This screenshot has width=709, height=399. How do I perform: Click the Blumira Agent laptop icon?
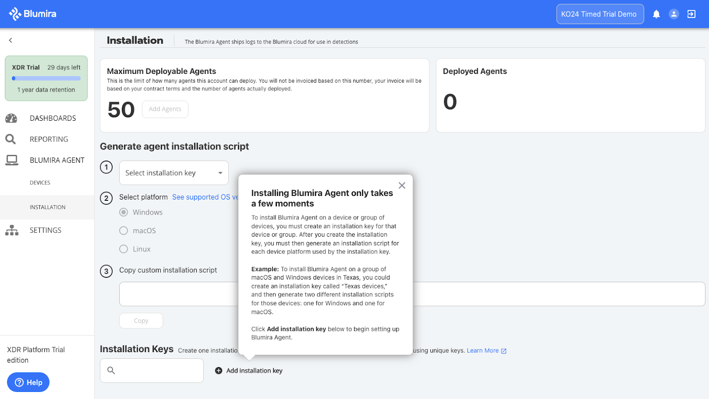click(12, 160)
